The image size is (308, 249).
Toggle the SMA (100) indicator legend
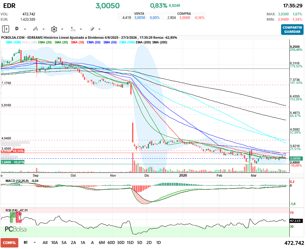point(13,43)
